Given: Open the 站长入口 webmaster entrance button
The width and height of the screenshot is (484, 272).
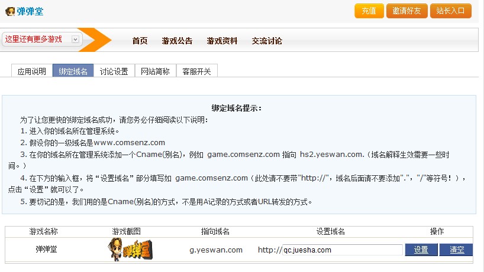Looking at the screenshot, I should tap(451, 11).
